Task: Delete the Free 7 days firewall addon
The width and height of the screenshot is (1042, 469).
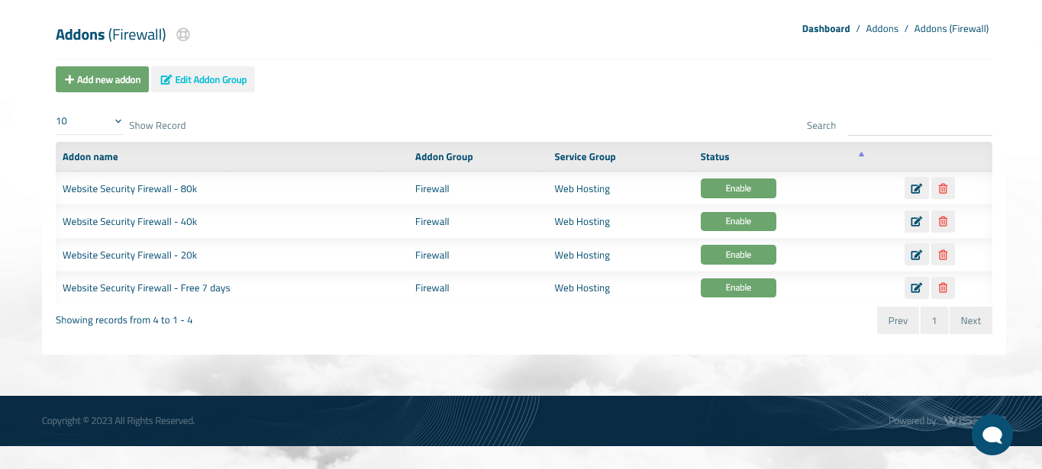Action: pos(943,288)
